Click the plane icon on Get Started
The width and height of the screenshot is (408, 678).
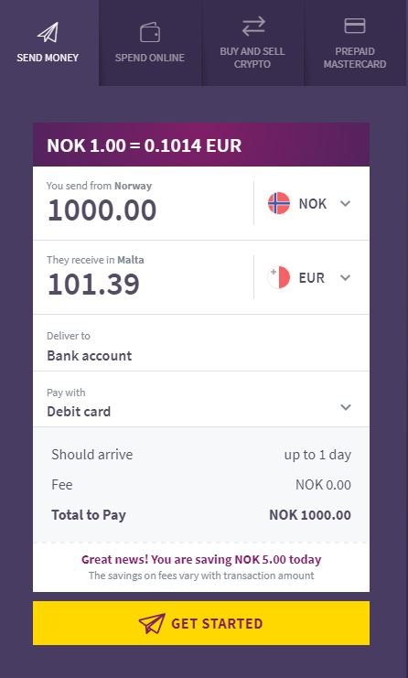(x=152, y=623)
